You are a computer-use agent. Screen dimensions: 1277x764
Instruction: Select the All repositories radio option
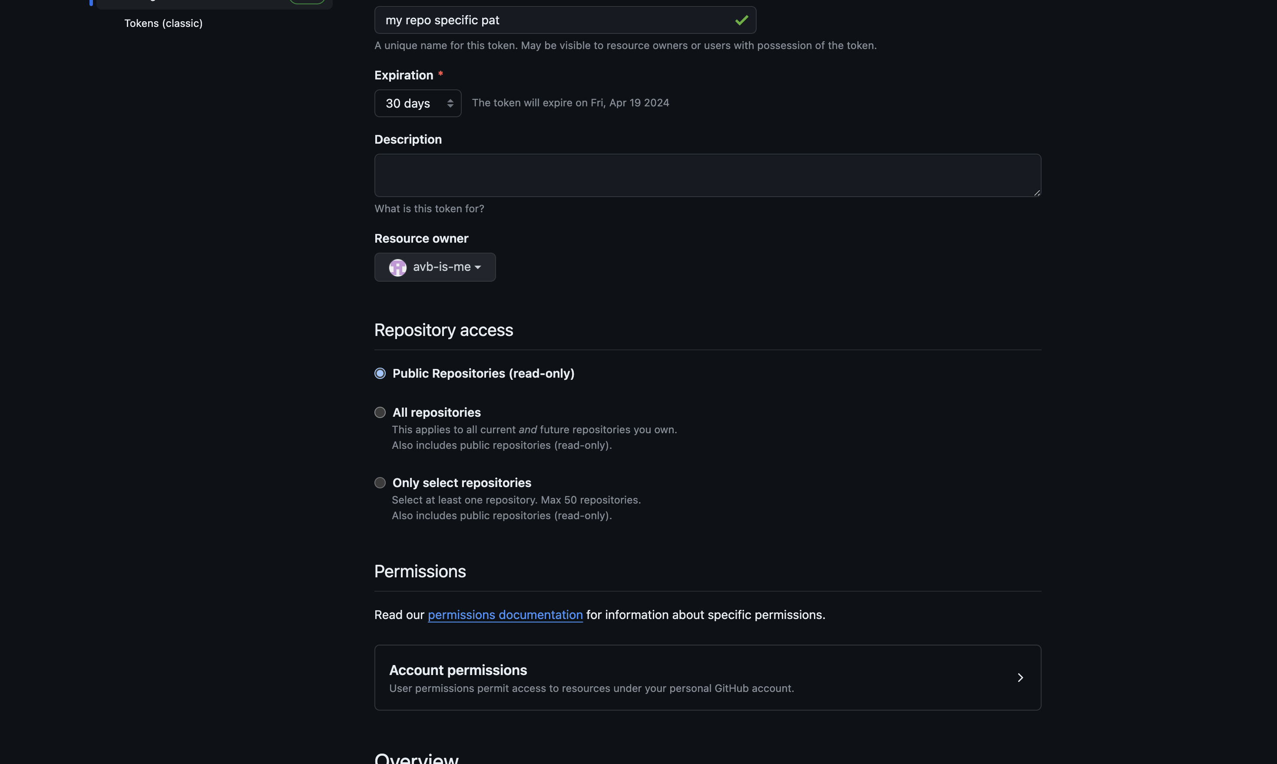pos(380,412)
